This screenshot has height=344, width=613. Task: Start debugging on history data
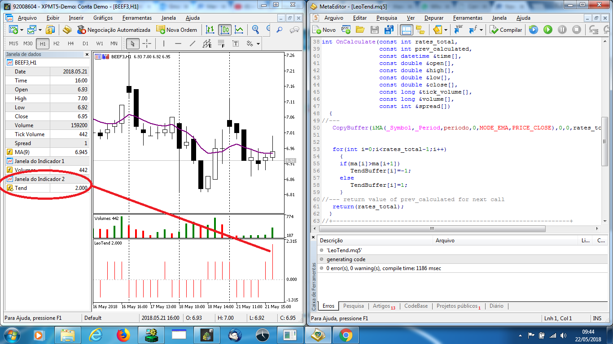[533, 30]
